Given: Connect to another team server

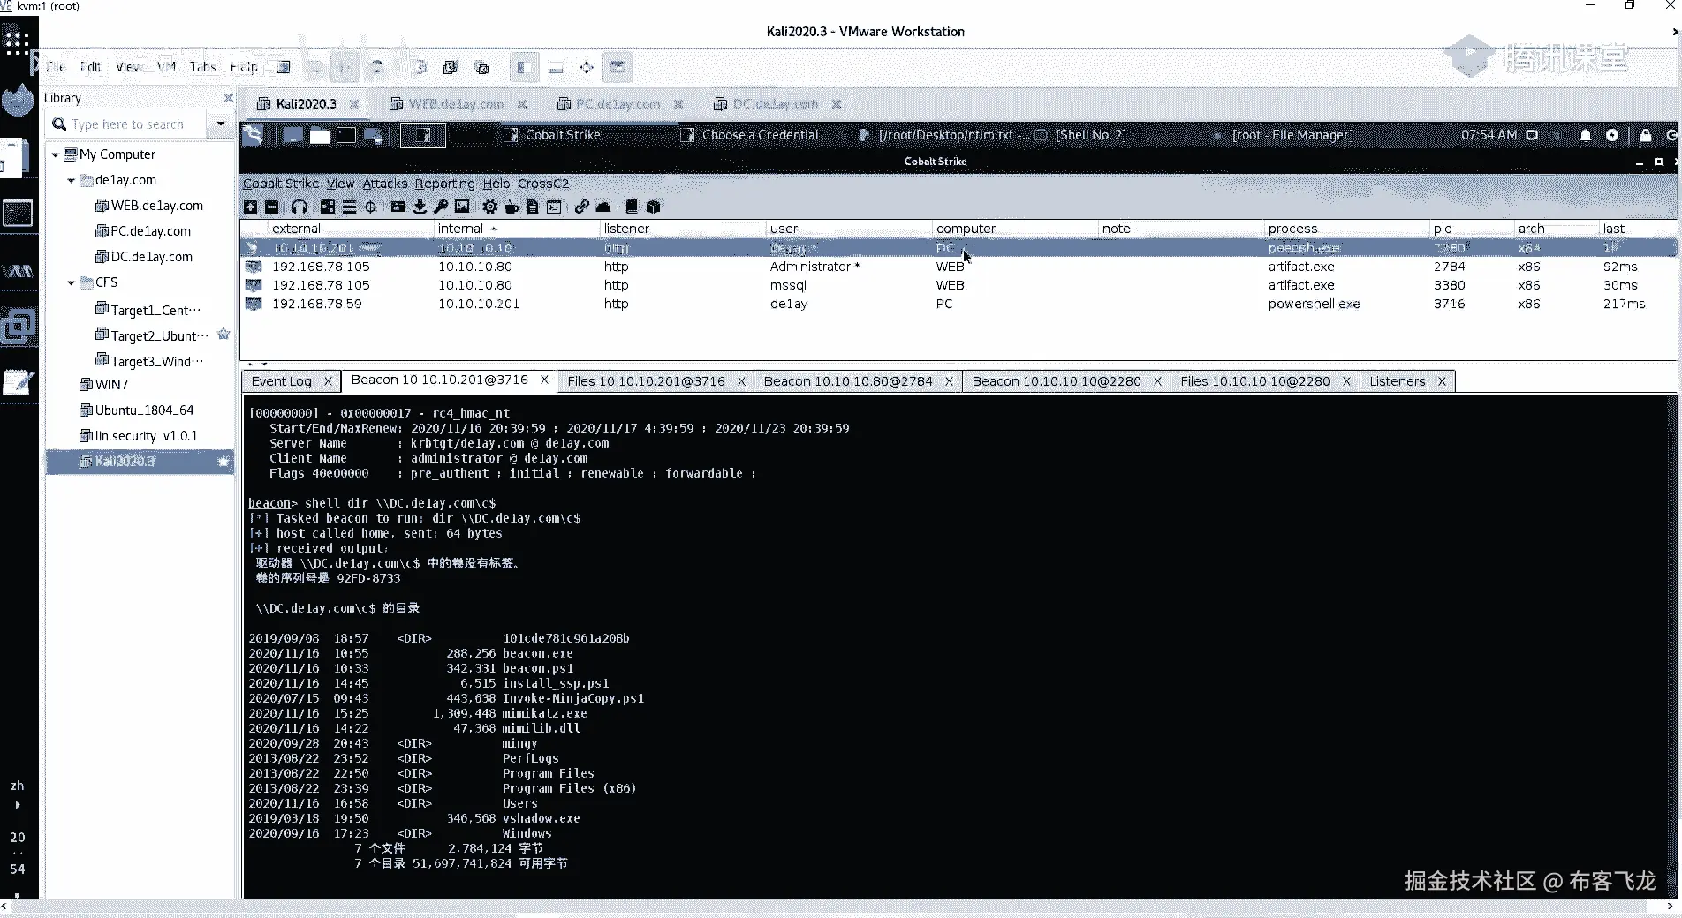Looking at the screenshot, I should (251, 207).
